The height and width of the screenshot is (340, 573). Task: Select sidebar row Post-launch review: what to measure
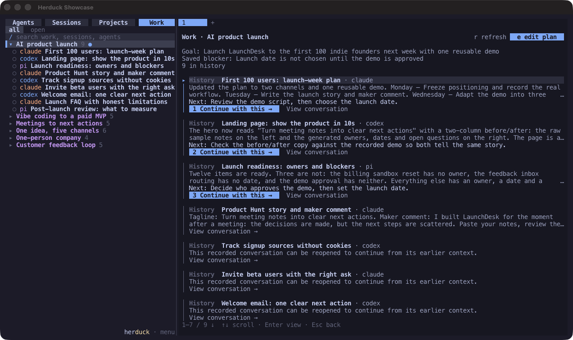tap(90, 109)
